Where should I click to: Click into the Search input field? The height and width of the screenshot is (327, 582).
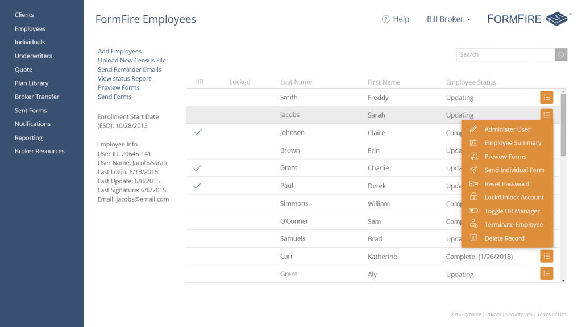pyautogui.click(x=505, y=54)
